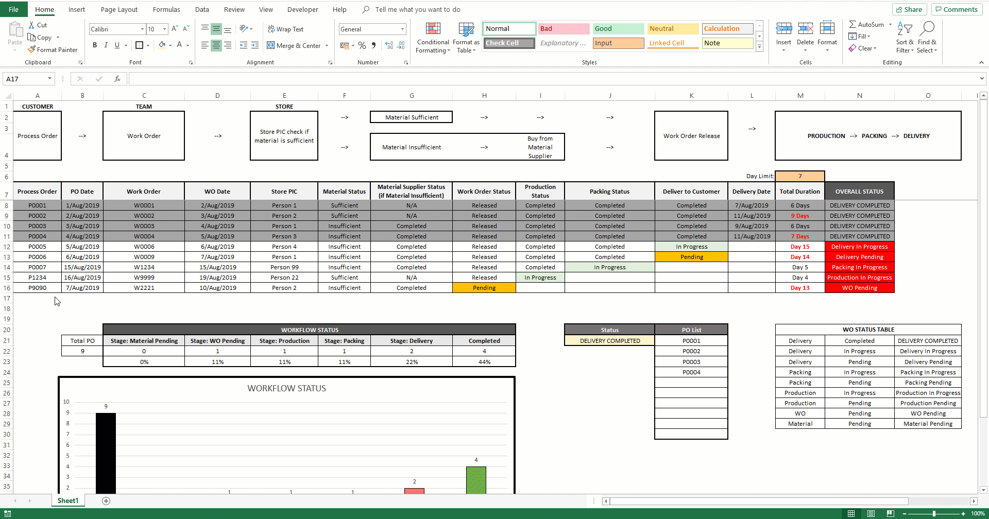This screenshot has height=519, width=989.
Task: Click the Insert Function fx icon
Action: pyautogui.click(x=117, y=79)
